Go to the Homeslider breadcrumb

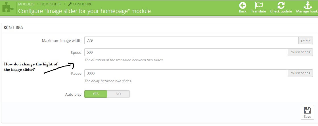pos(51,4)
